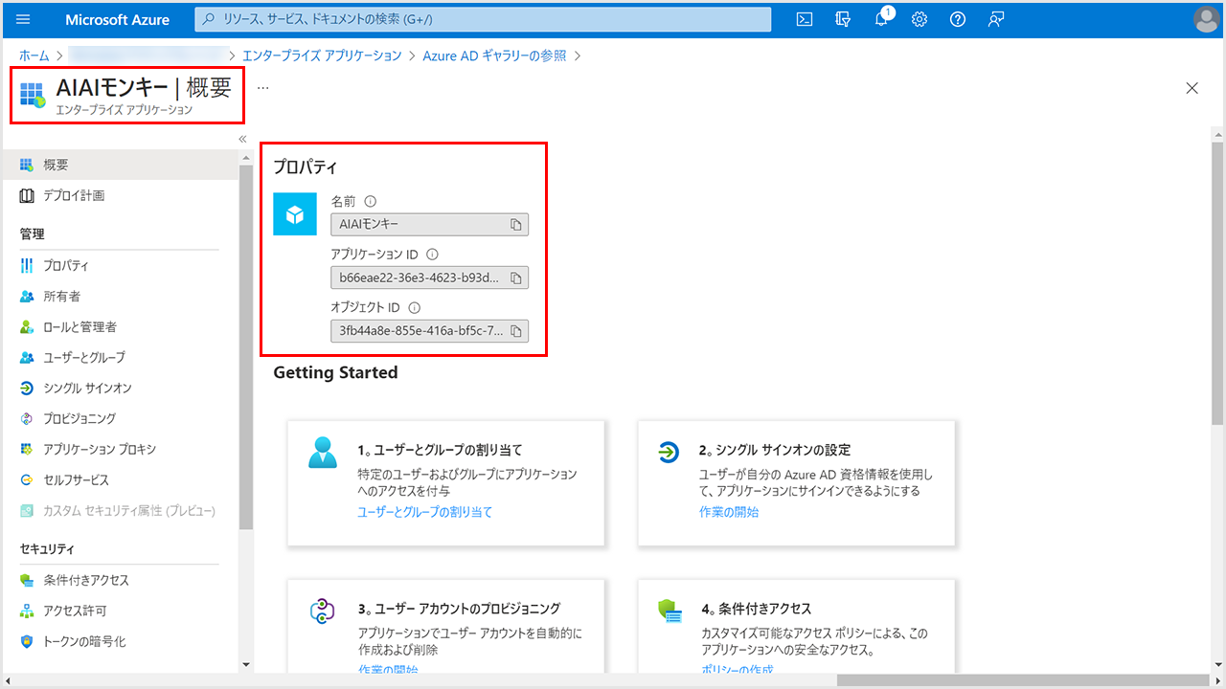
Task: Open 条件付きアクセス in the sidebar
Action: (x=85, y=581)
